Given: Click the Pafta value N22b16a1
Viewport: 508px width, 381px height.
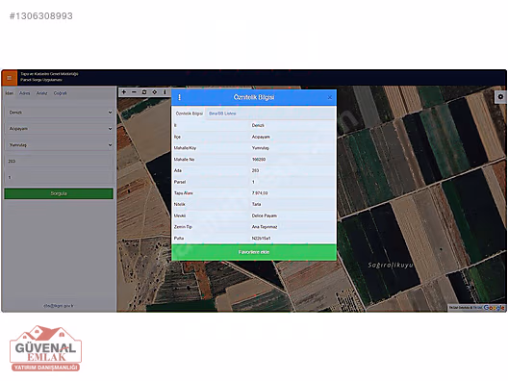Looking at the screenshot, I should (x=261, y=239).
